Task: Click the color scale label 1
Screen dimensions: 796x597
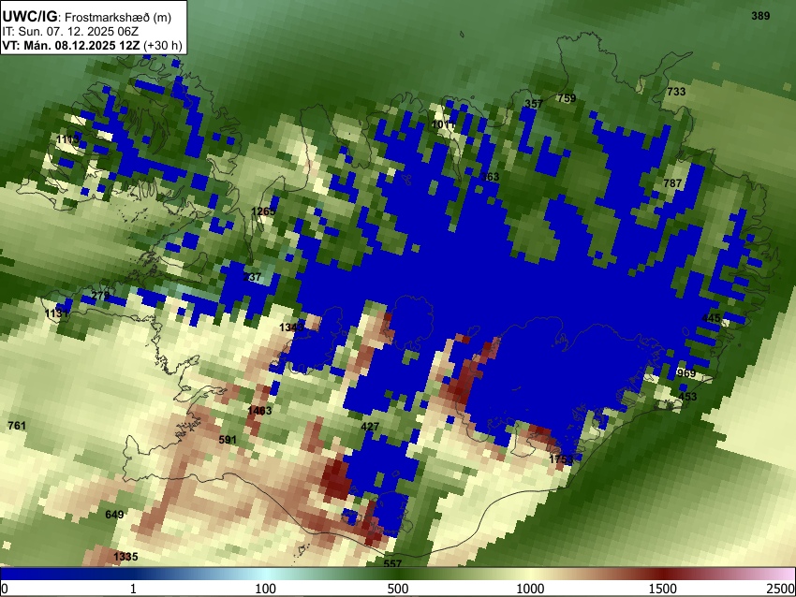Action: pyautogui.click(x=133, y=589)
